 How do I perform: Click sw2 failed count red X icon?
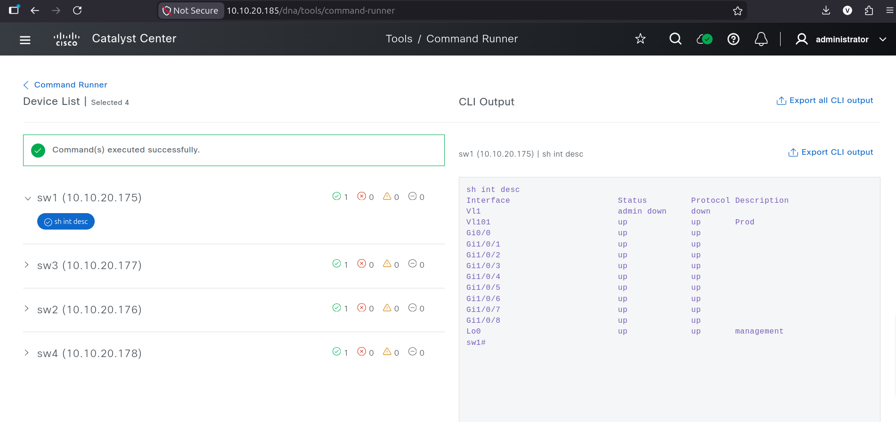(362, 308)
